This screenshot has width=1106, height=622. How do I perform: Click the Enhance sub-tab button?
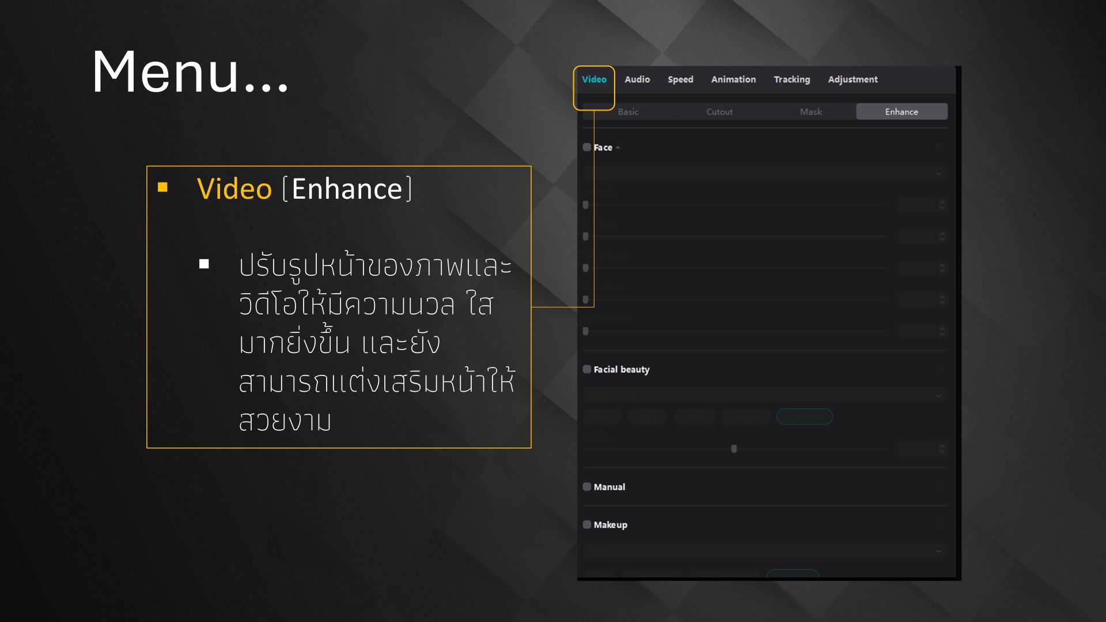pyautogui.click(x=902, y=112)
